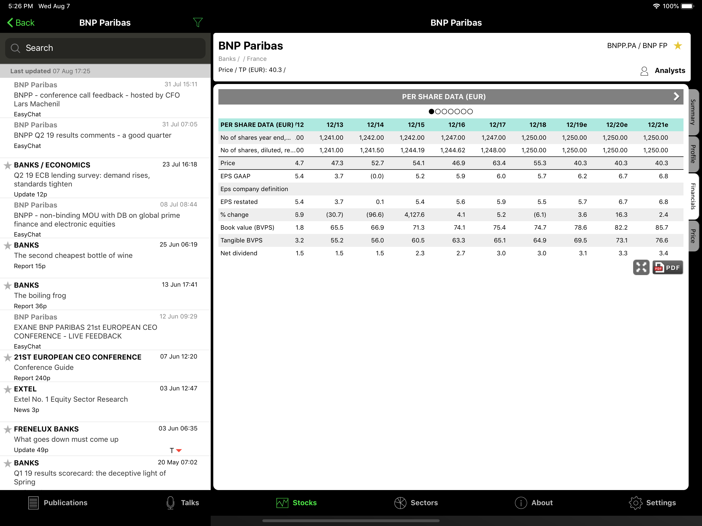
Task: Open the Price side tab
Action: tap(694, 236)
